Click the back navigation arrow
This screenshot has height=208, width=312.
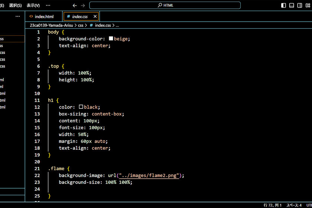point(75,6)
